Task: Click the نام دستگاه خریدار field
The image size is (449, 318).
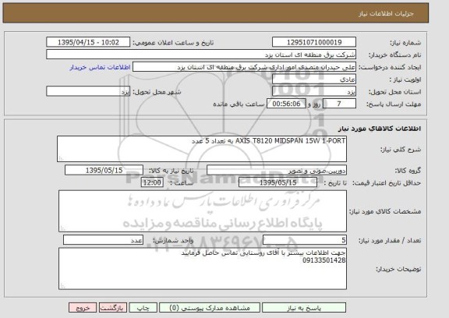Action: coord(201,55)
